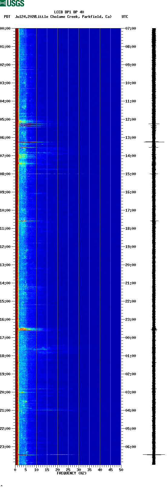Click the 14:00 label on PDT axis
This screenshot has height=489, width=167.
pos(5,283)
